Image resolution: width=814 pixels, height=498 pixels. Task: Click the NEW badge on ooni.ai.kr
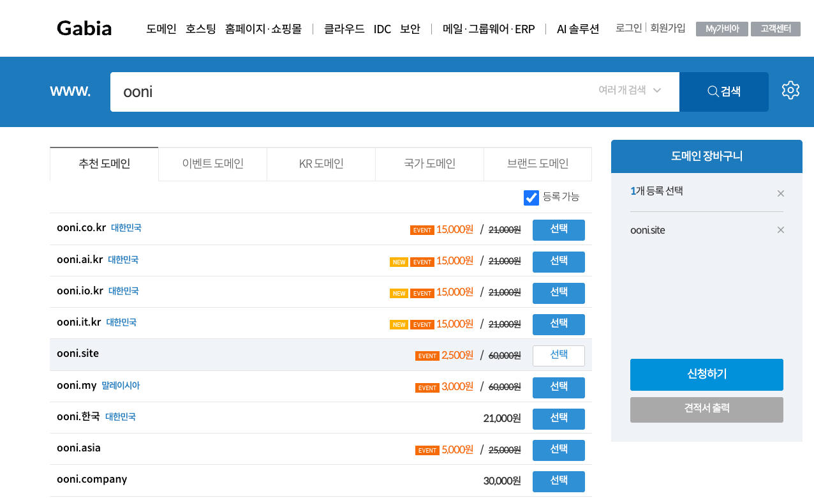coord(399,262)
